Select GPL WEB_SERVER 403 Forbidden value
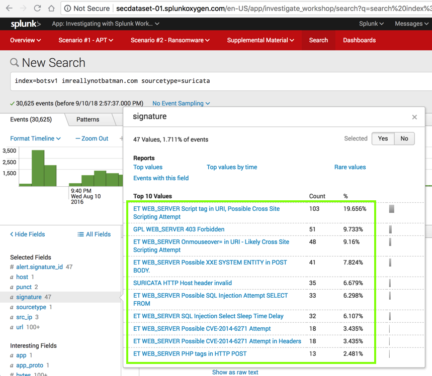 tap(179, 229)
